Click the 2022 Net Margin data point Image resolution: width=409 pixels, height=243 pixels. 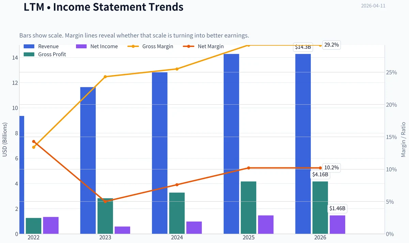(34, 141)
